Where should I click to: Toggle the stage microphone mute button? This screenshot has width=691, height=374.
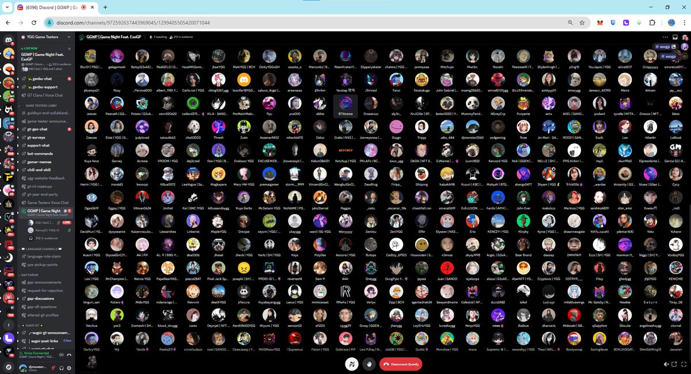click(x=351, y=364)
